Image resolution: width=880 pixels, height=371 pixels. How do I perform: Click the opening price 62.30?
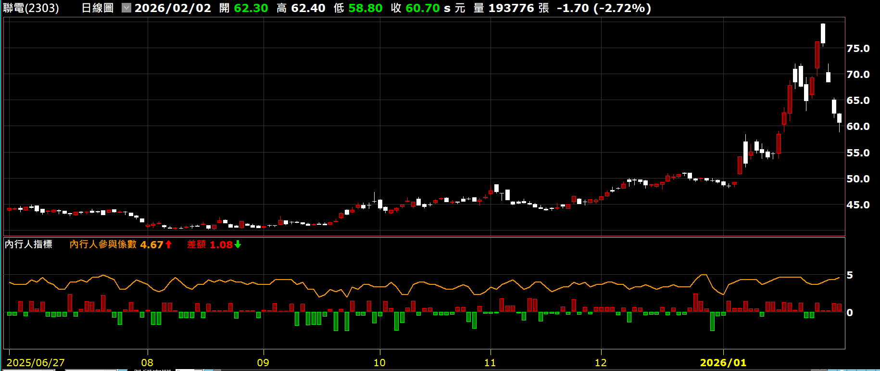251,8
